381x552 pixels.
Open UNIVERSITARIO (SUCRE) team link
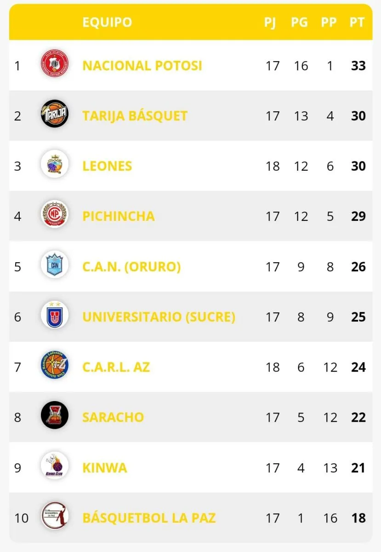tap(159, 316)
